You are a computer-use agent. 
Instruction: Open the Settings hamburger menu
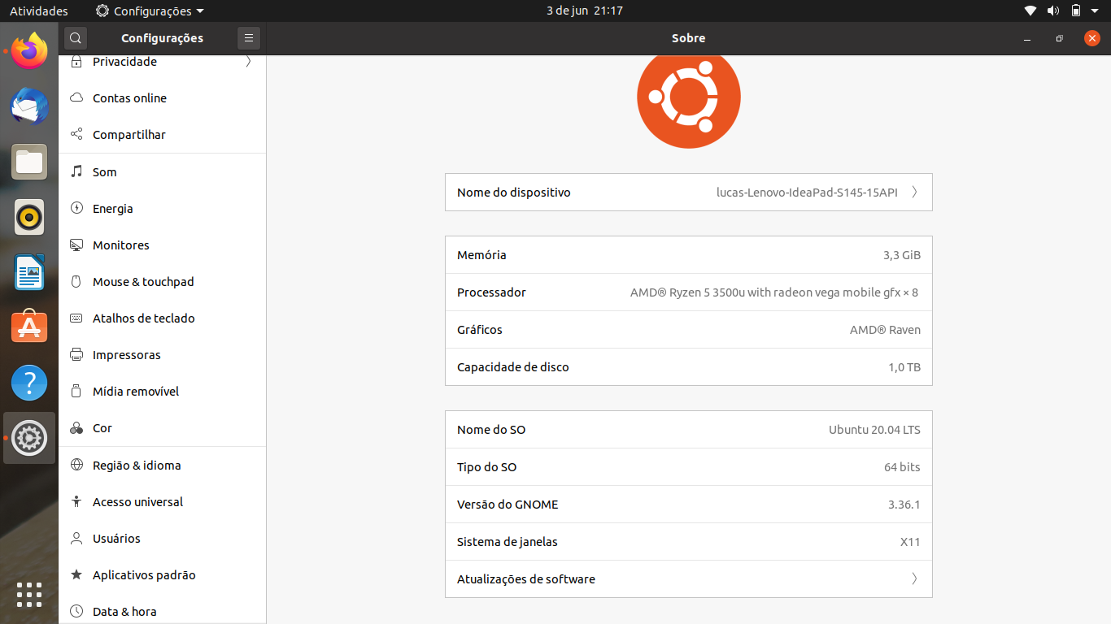[x=248, y=38]
